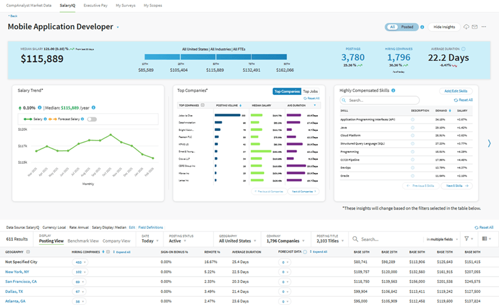Click Reset All in skills panel
Screen dimensions: 499x305
pos(464,100)
